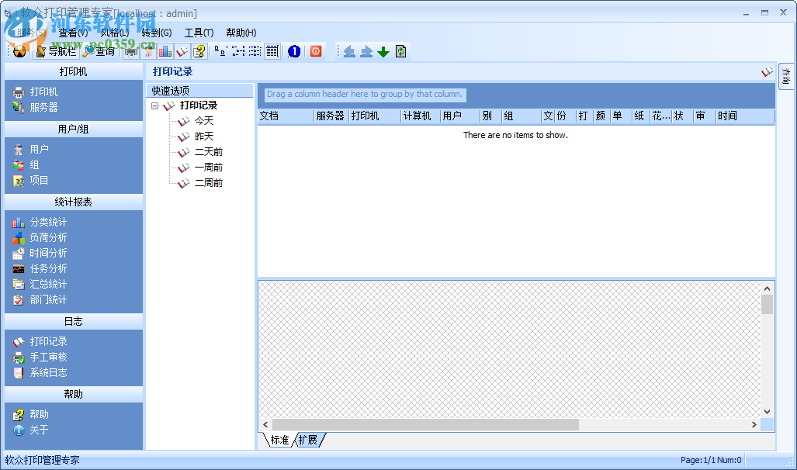Collapse the 日志 sidebar group header

(74, 322)
